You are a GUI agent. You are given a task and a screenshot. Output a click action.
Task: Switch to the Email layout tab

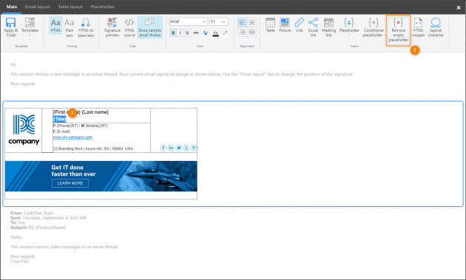(x=38, y=7)
